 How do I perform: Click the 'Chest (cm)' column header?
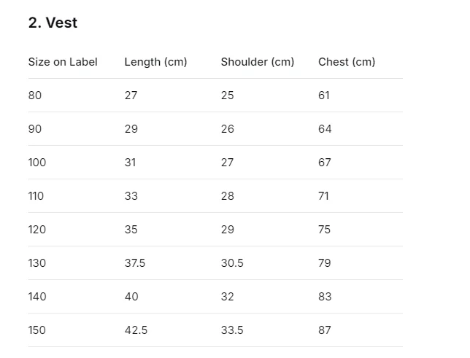coord(347,62)
